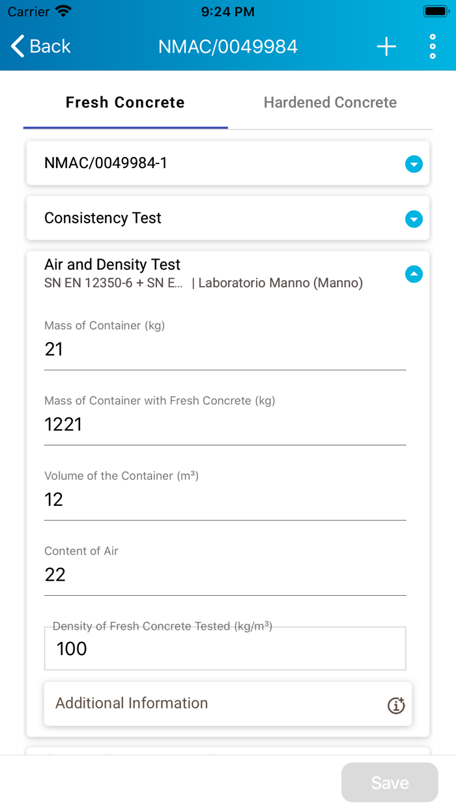This screenshot has height=810, width=456.
Task: Edit Mass of Container with Fresh Concrete
Action: coord(225,425)
